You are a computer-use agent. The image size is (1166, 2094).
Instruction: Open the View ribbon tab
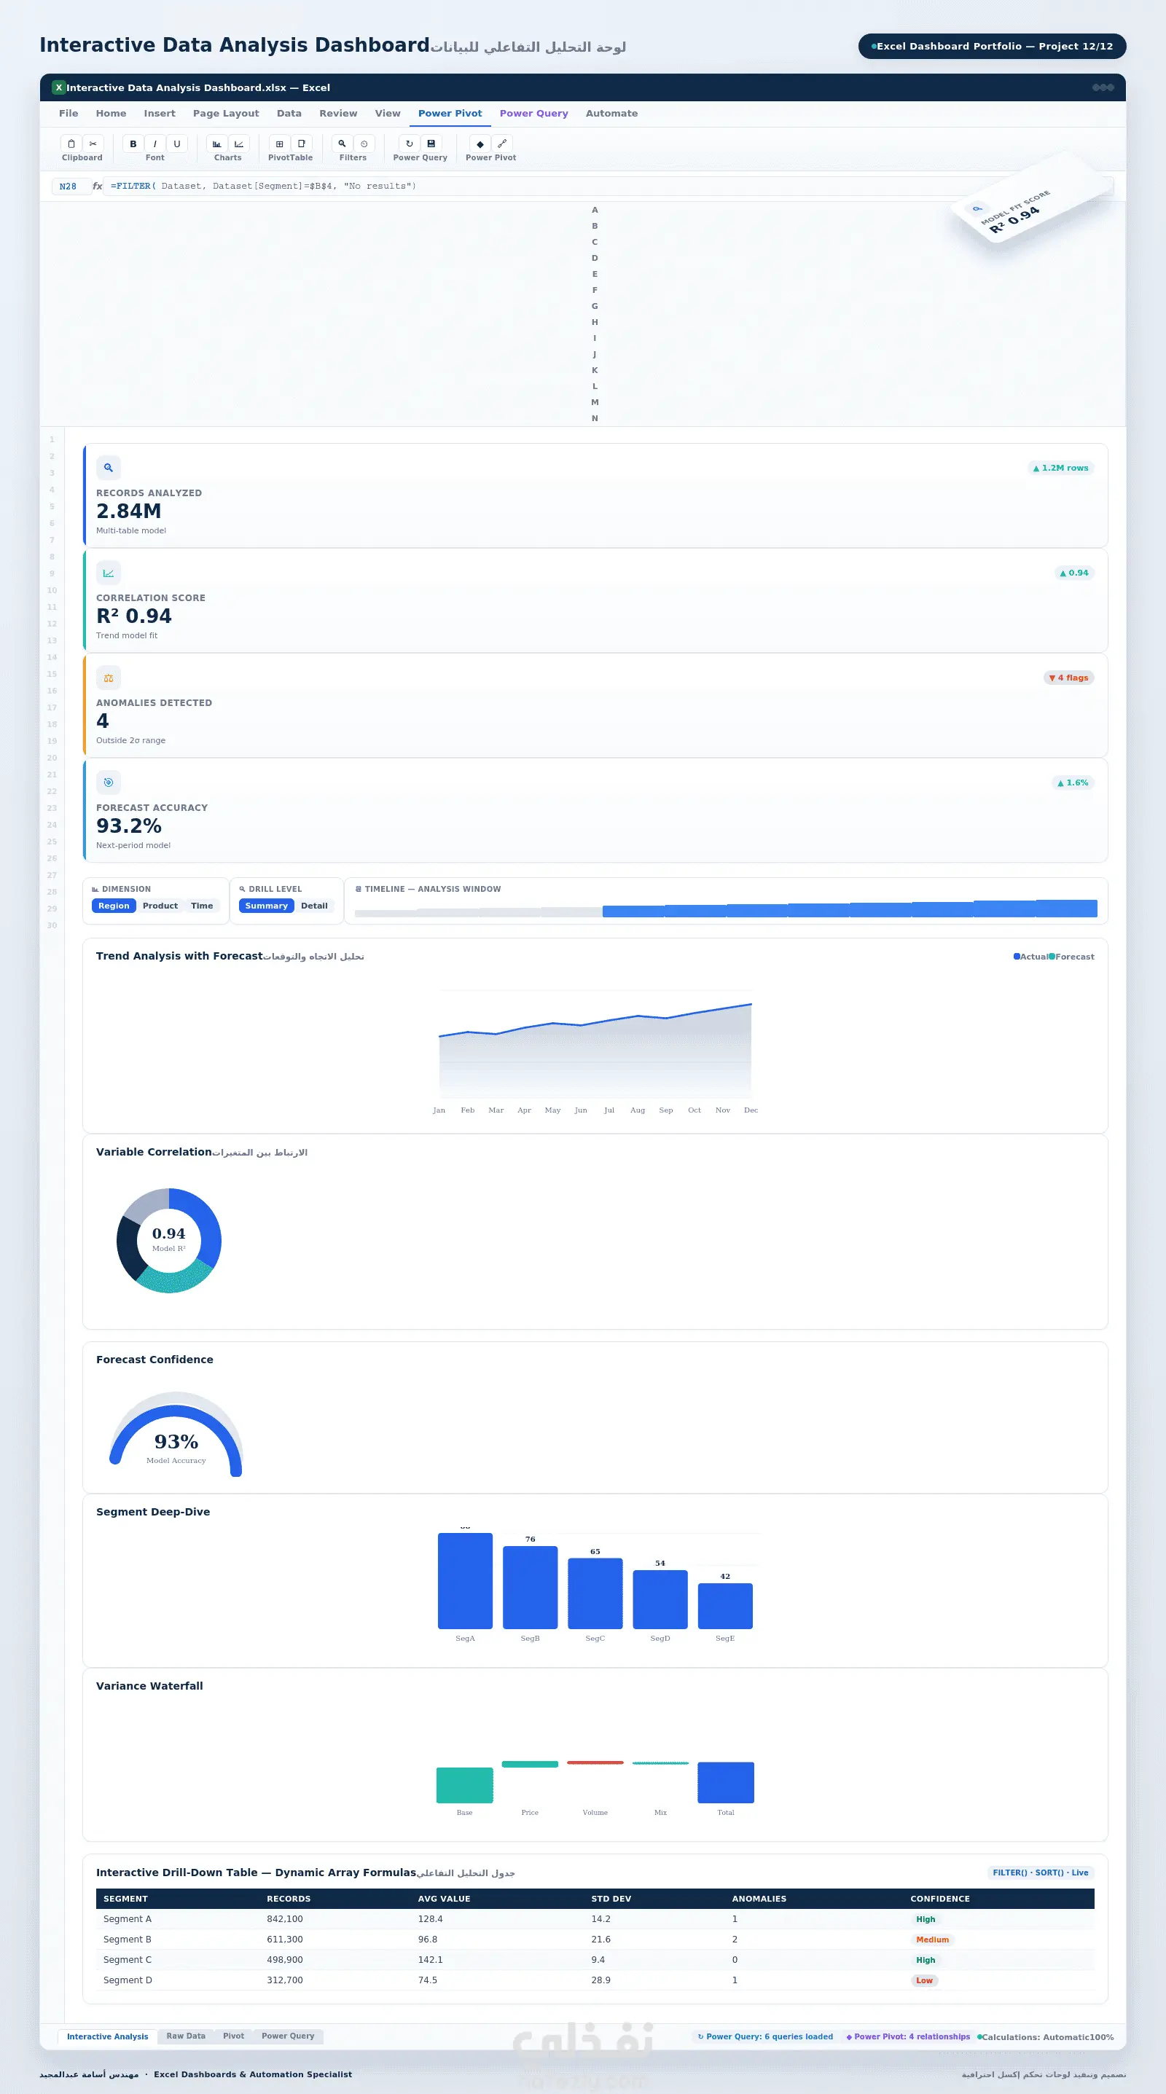tap(388, 114)
